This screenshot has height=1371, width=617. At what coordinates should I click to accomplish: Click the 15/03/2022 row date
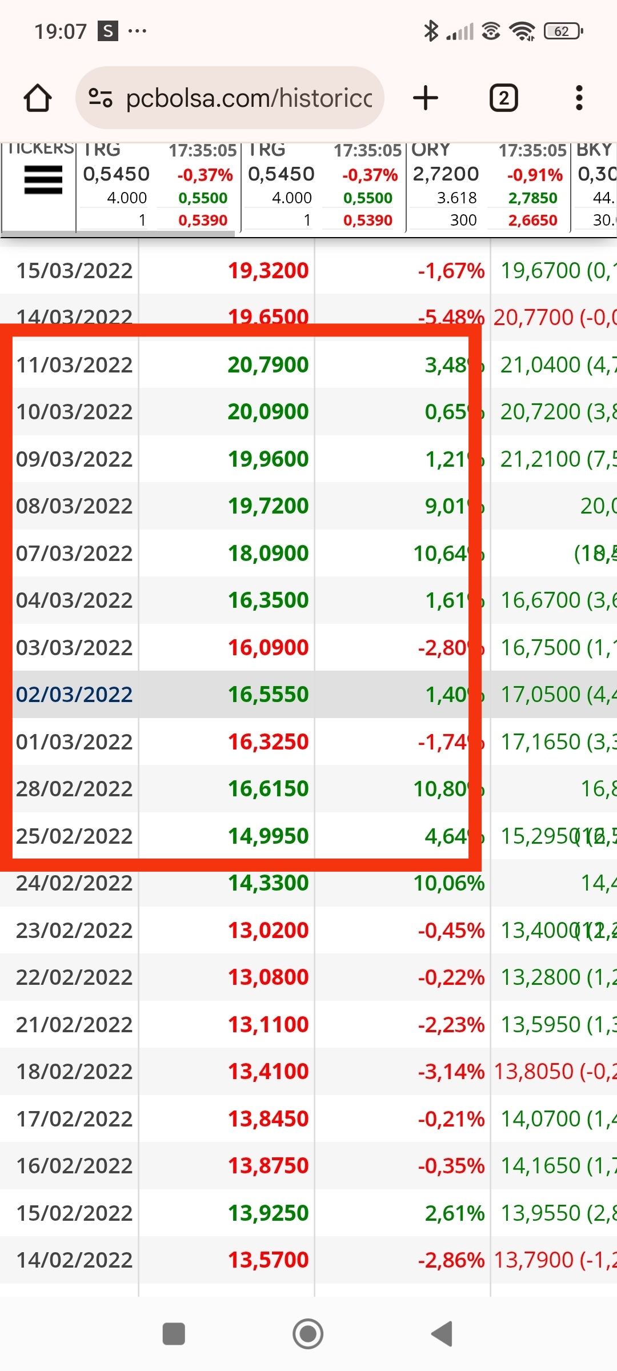pyautogui.click(x=74, y=270)
